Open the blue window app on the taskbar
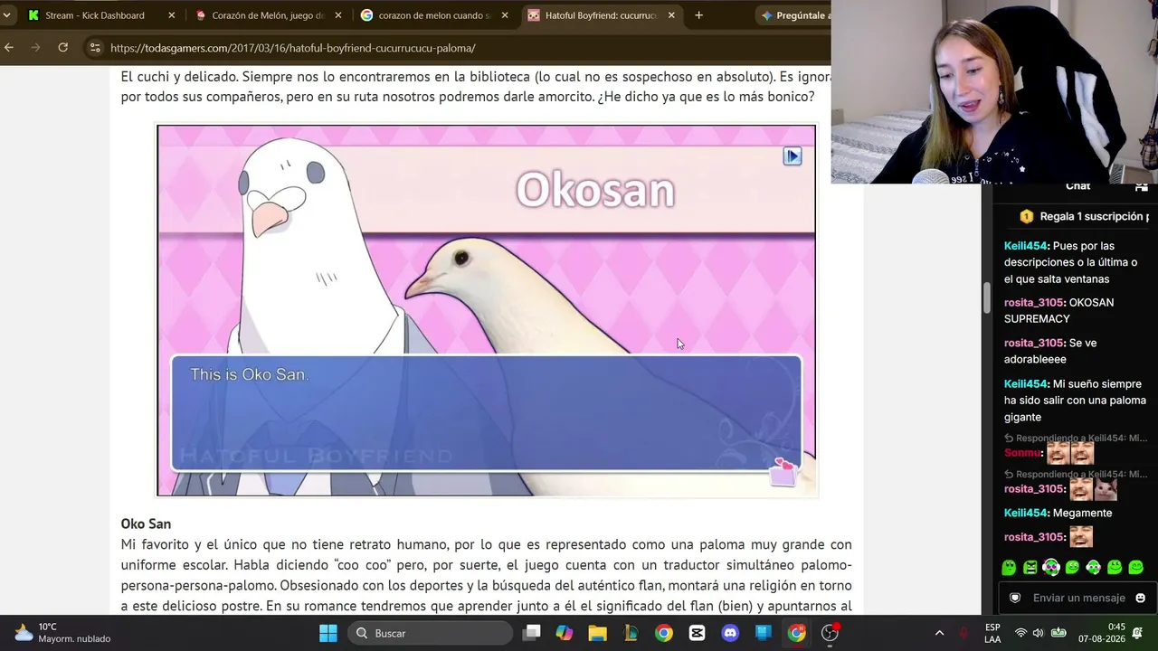1158x651 pixels. [x=764, y=633]
